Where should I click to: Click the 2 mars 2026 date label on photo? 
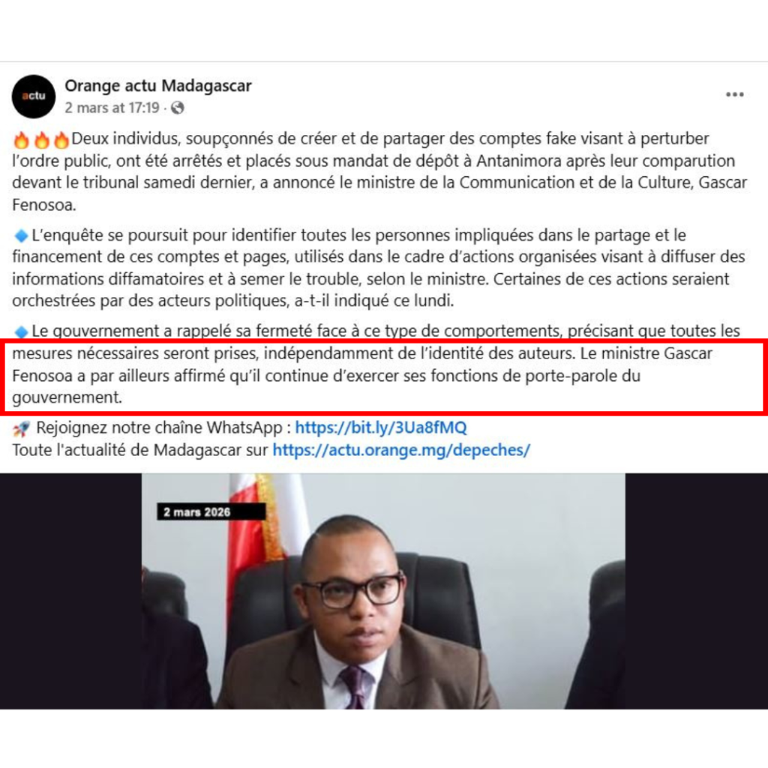point(211,511)
